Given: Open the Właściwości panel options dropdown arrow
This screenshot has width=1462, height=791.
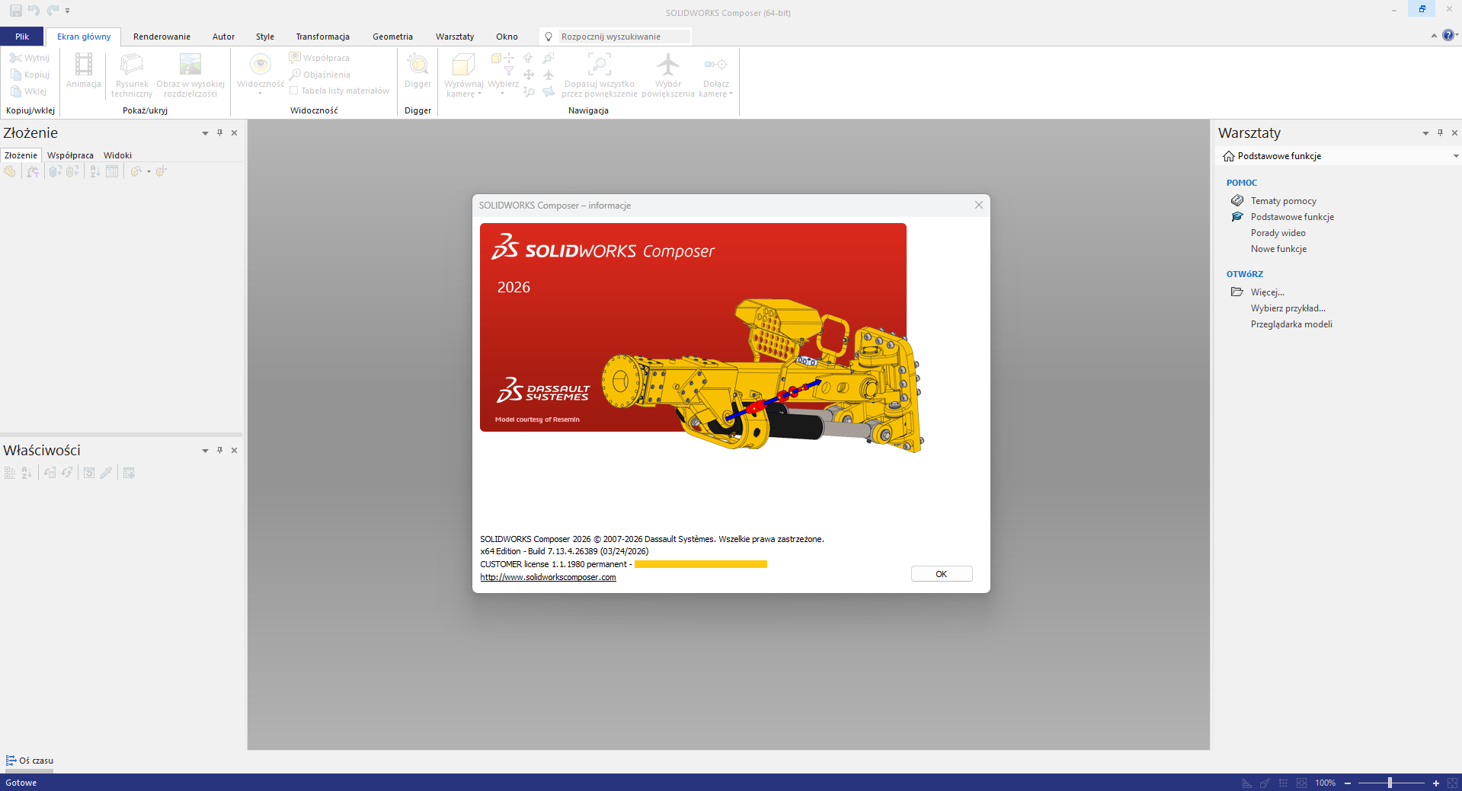Looking at the screenshot, I should (205, 451).
